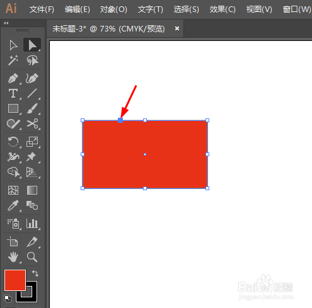312x308 pixels.
Task: Select the Rectangle tool
Action: pos(13,108)
